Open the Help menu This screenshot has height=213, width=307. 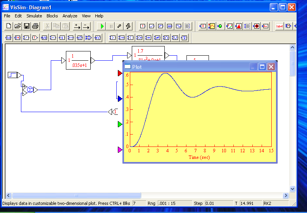[x=99, y=16]
